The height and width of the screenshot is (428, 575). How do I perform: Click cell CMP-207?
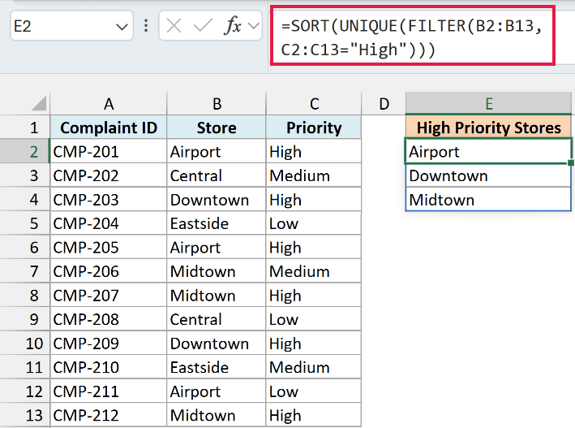pyautogui.click(x=109, y=296)
